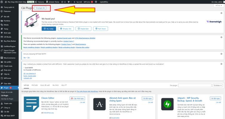This screenshot has width=225, height=119.
Task: Click the WordPress logo in admin bar
Action: point(2,1)
